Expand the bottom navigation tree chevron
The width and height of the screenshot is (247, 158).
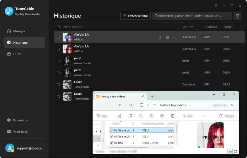pos(98,146)
